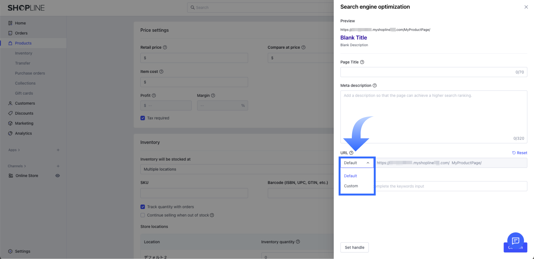This screenshot has width=534, height=259.
Task: Uncheck the Tax required checkbox
Action: pos(143,118)
